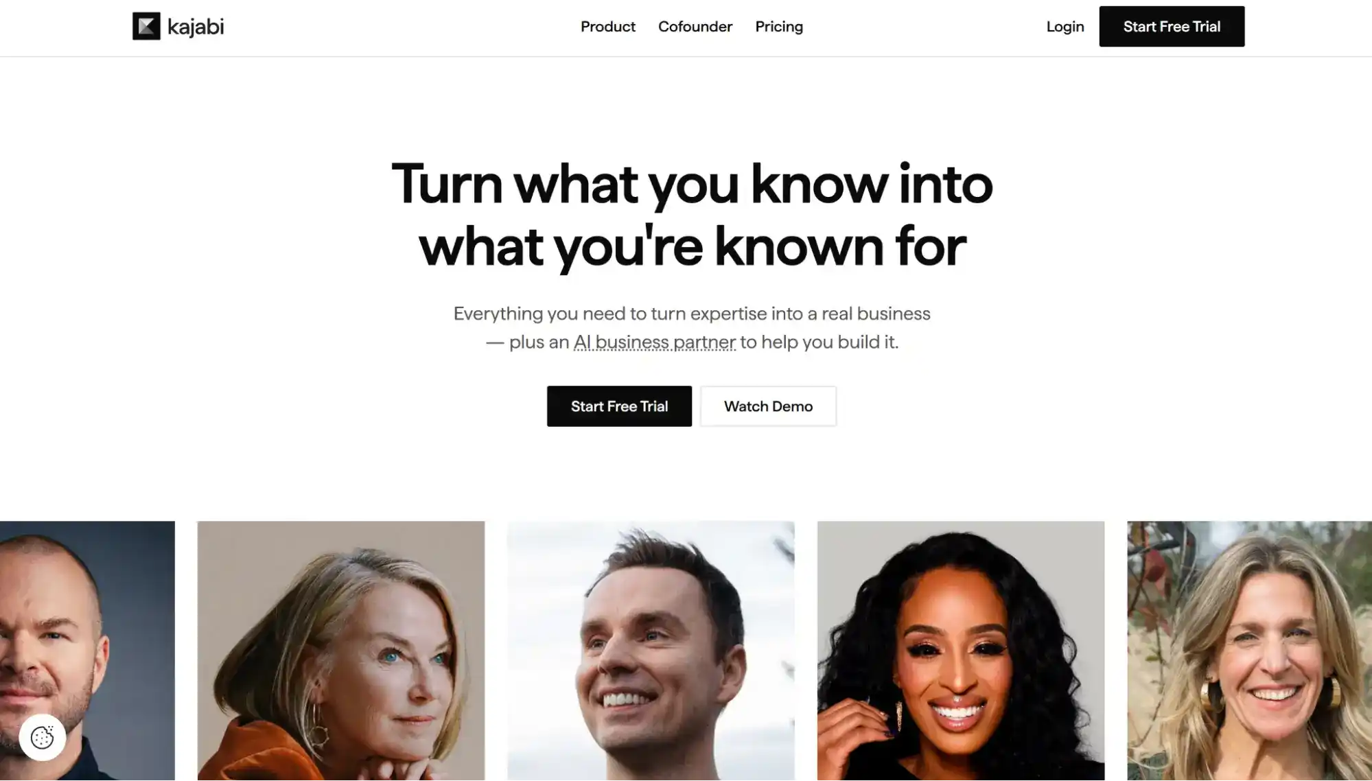Viewport: 1372px width, 781px height.
Task: Click Start Free Trial in header
Action: pyautogui.click(x=1172, y=26)
